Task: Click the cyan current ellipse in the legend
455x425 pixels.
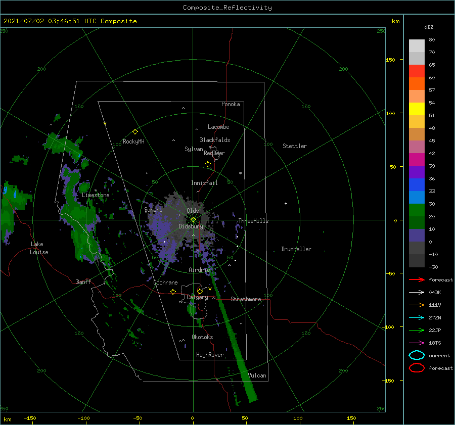Action: [417, 355]
